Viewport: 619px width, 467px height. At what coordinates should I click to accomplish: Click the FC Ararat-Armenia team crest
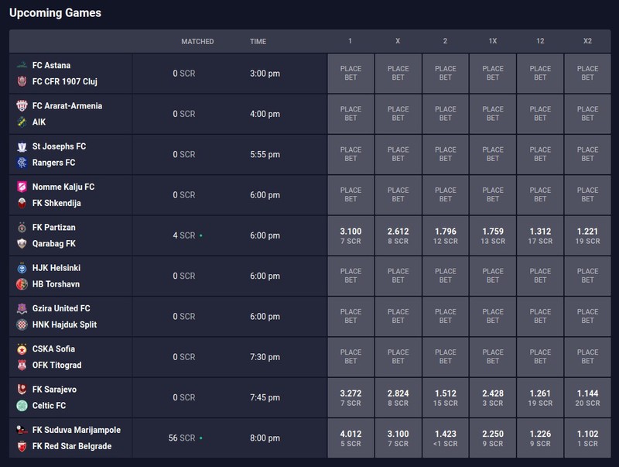tap(22, 106)
